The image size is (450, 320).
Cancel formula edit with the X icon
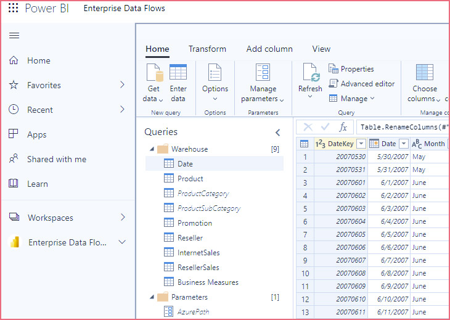click(308, 127)
